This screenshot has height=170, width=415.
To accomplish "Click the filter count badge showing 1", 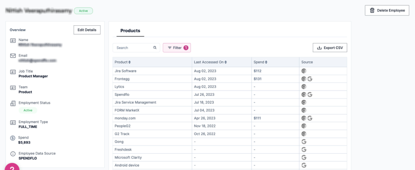I will tap(186, 48).
